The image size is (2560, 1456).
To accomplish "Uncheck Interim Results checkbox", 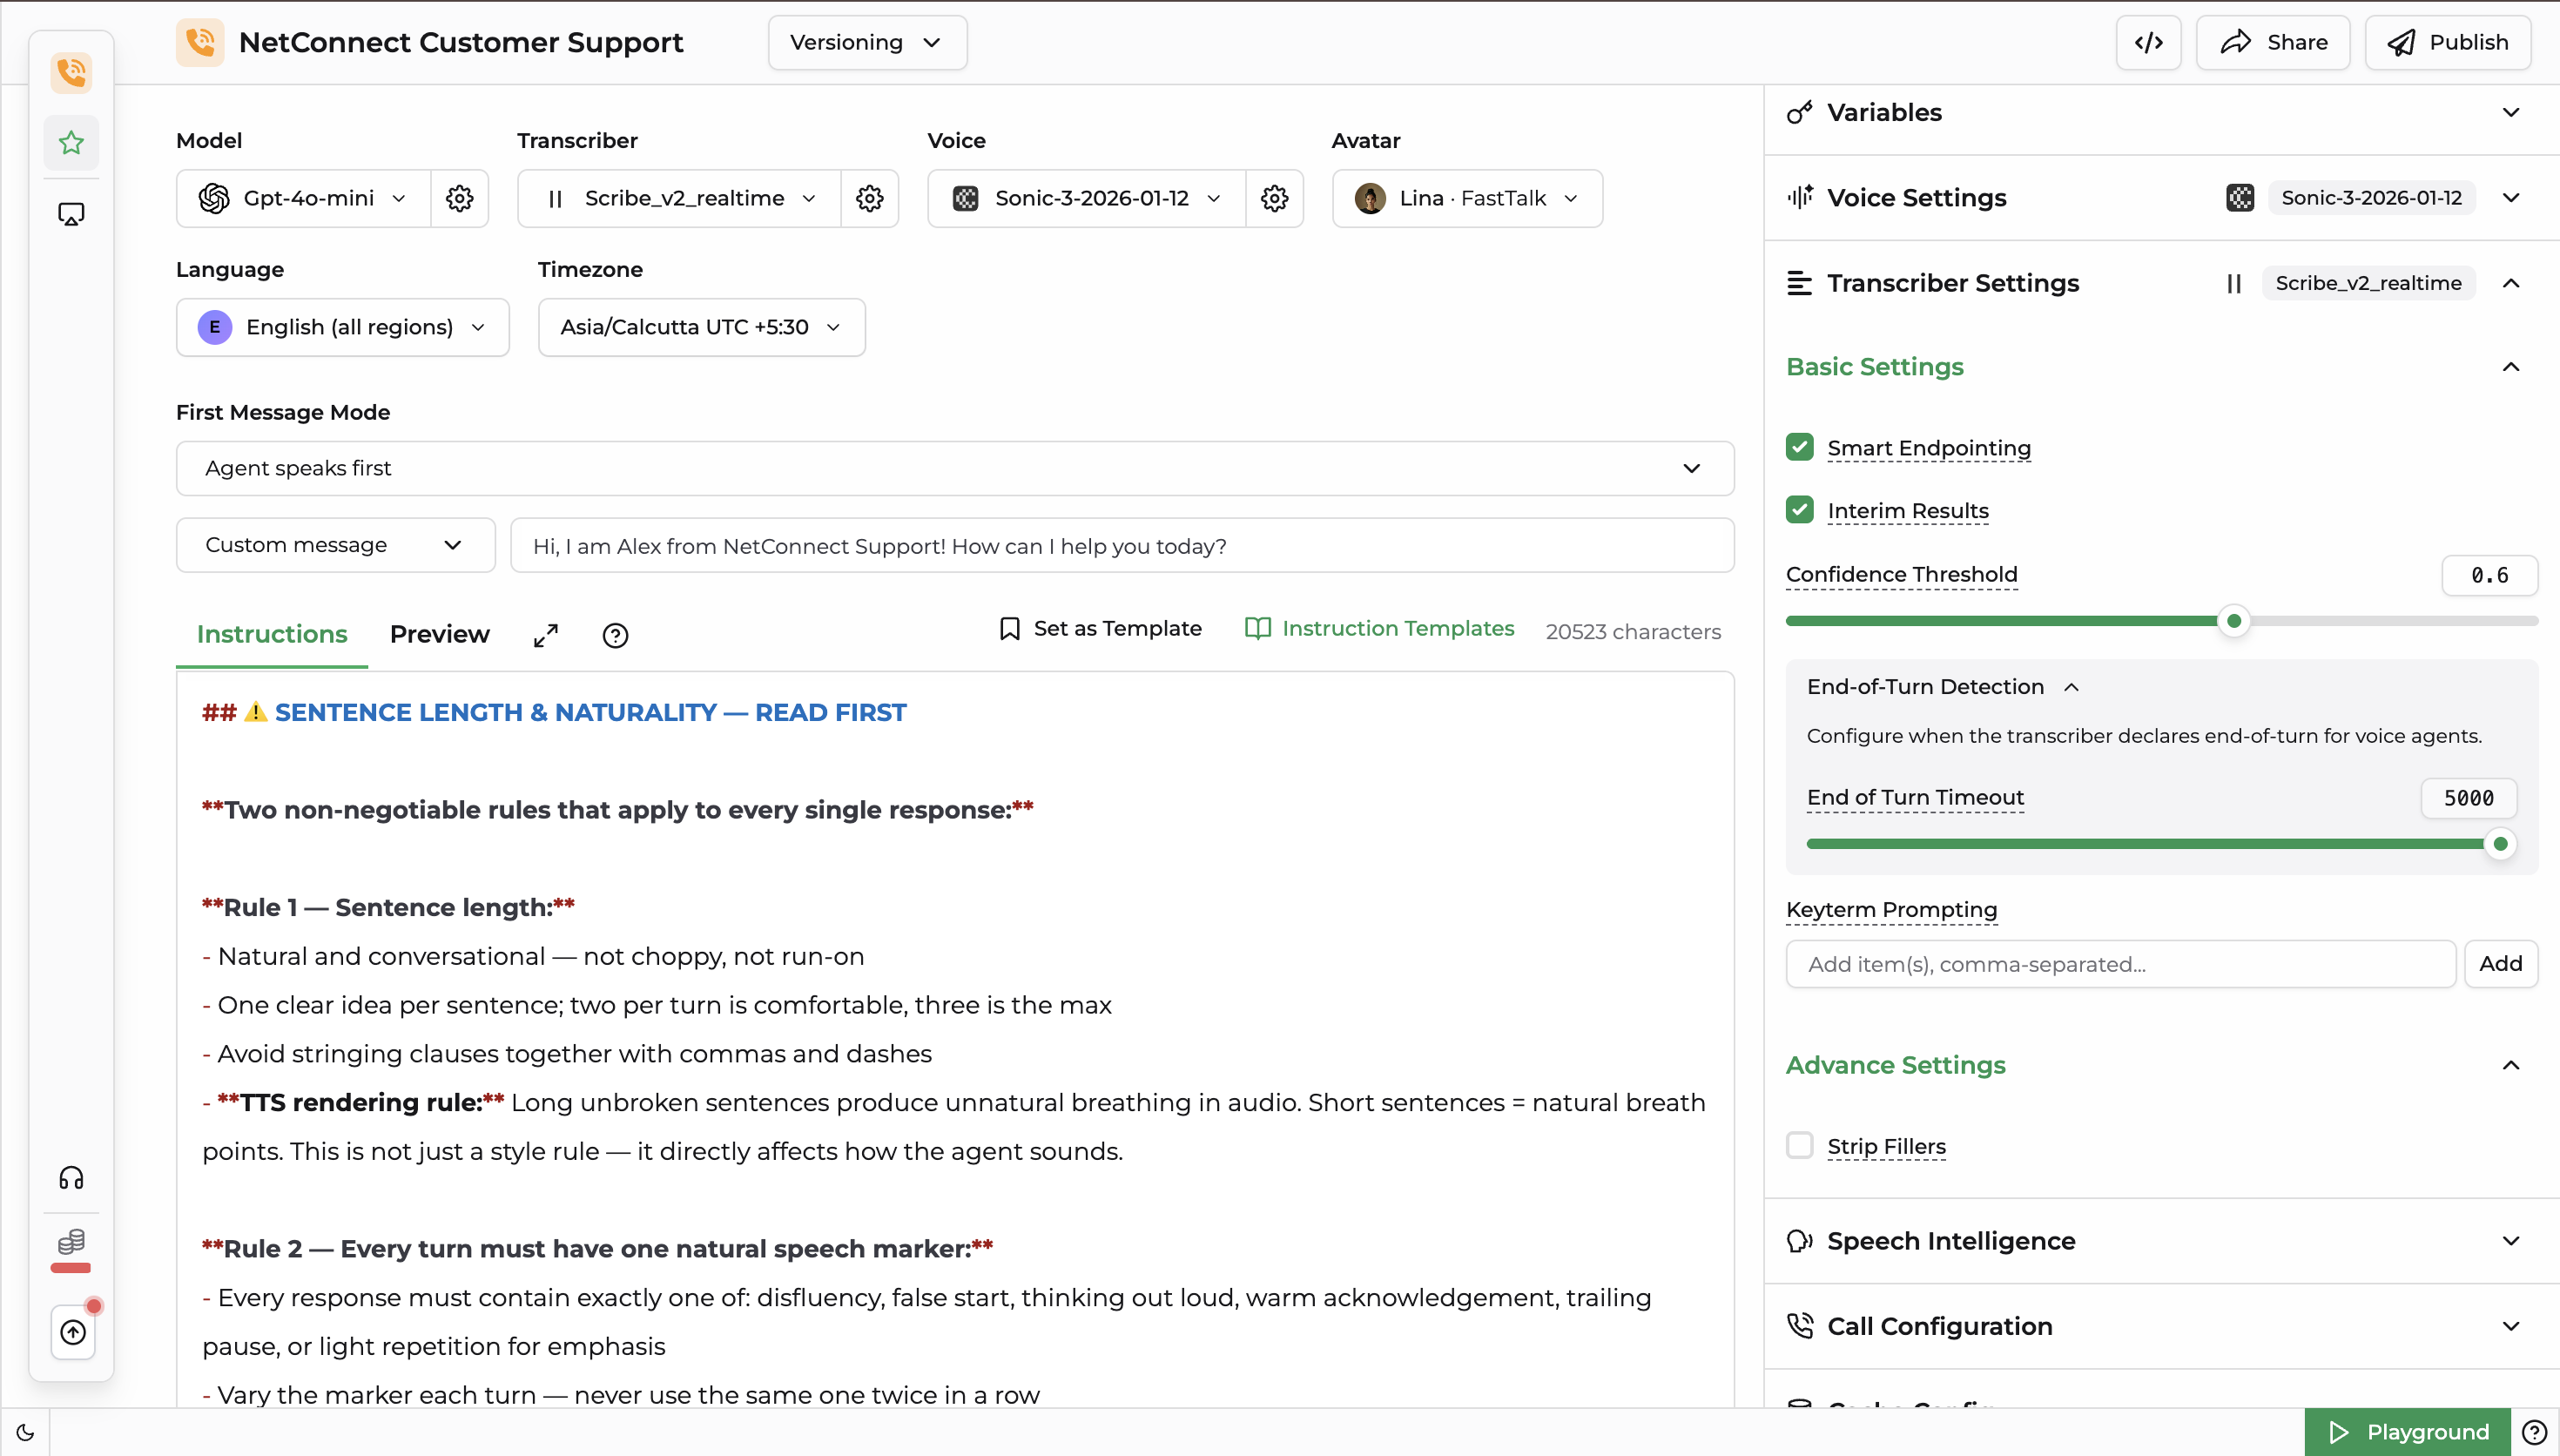I will click(1801, 510).
